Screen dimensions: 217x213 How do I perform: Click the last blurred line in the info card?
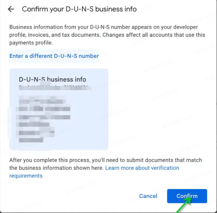(x=31, y=140)
